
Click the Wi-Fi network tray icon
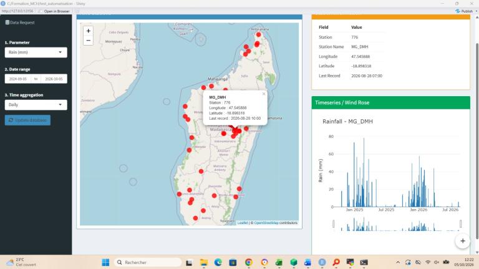[428, 262]
